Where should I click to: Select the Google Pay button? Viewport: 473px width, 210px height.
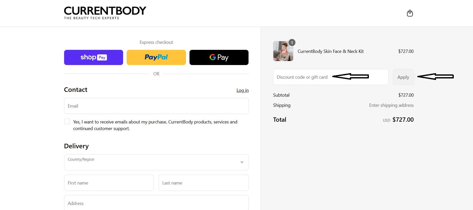(219, 57)
